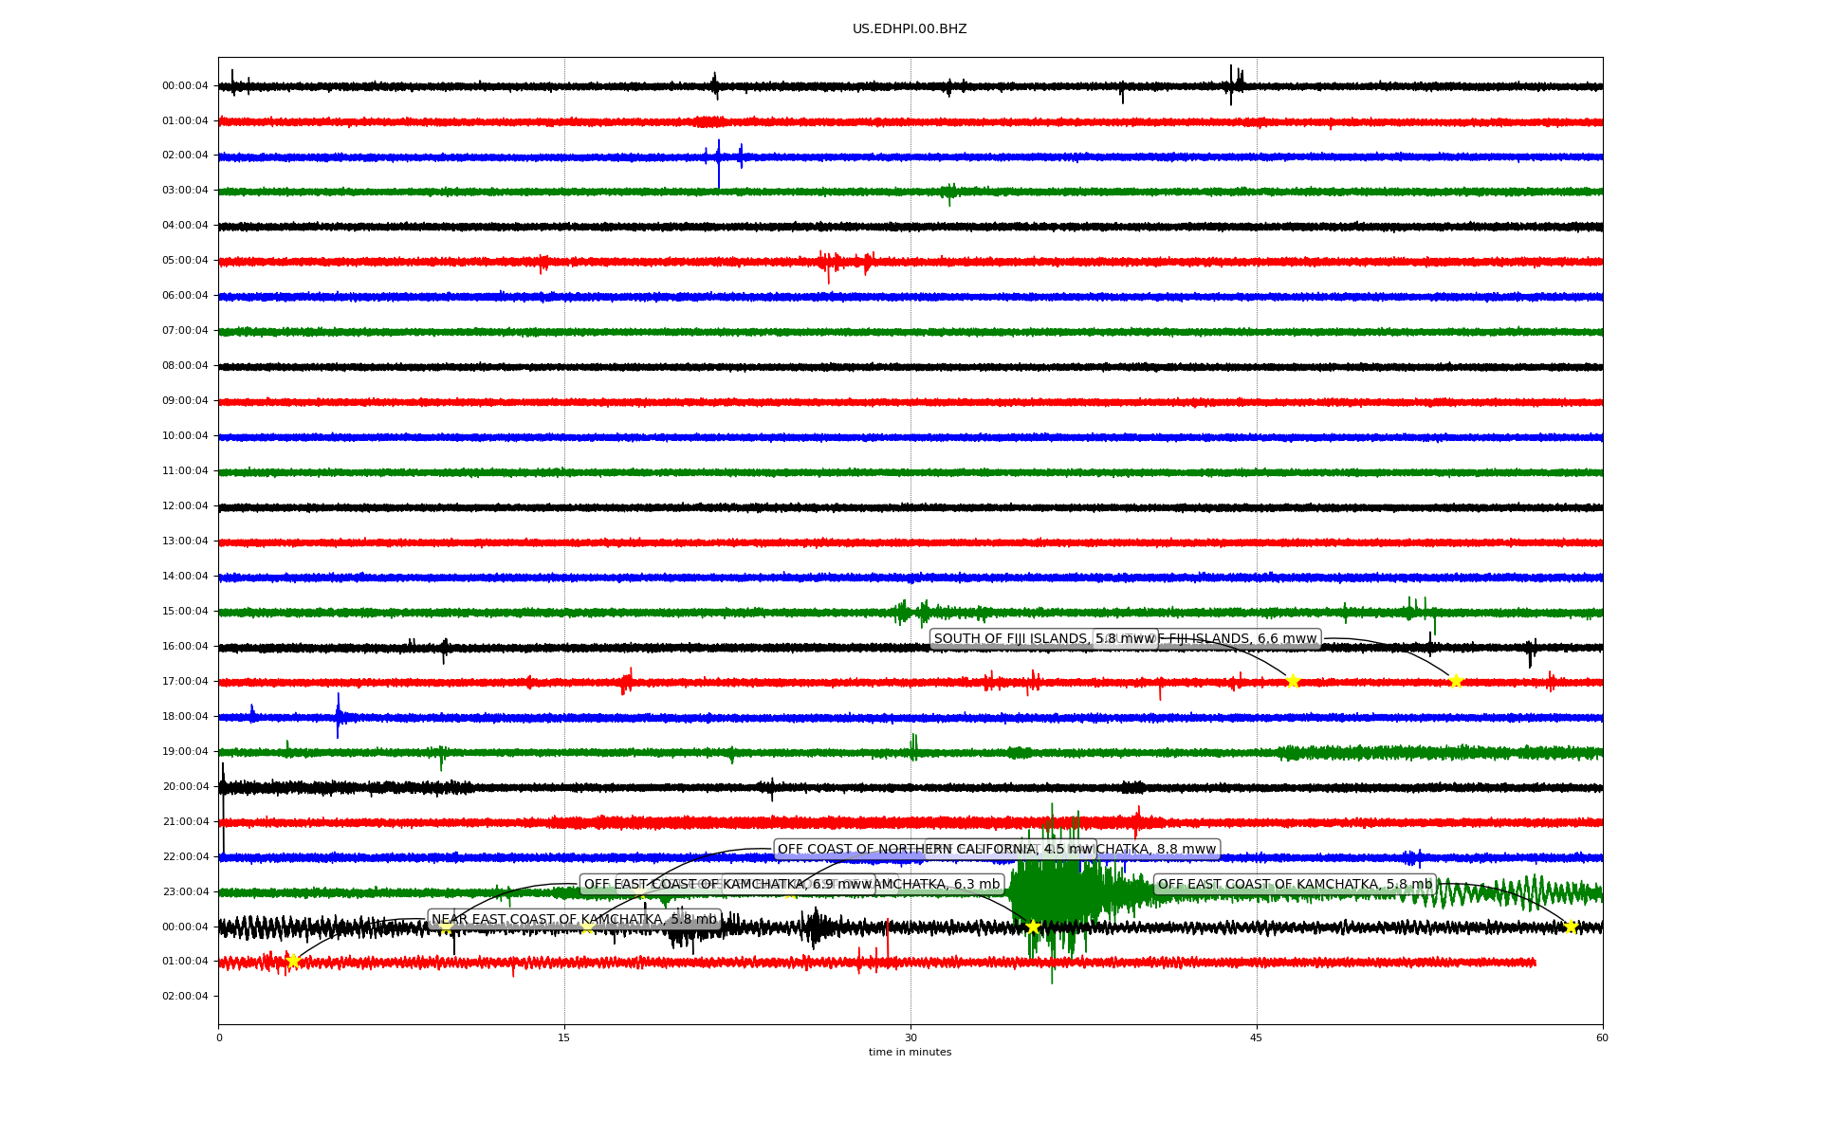Click the red wiggle cluster on the 05:00:04 trace

pyautogui.click(x=846, y=262)
